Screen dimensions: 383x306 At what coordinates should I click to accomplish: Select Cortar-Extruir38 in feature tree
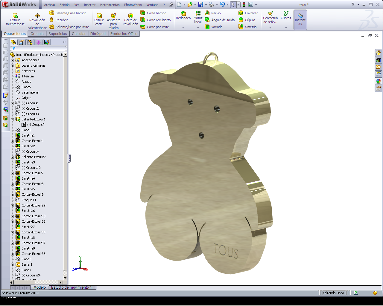(31, 254)
